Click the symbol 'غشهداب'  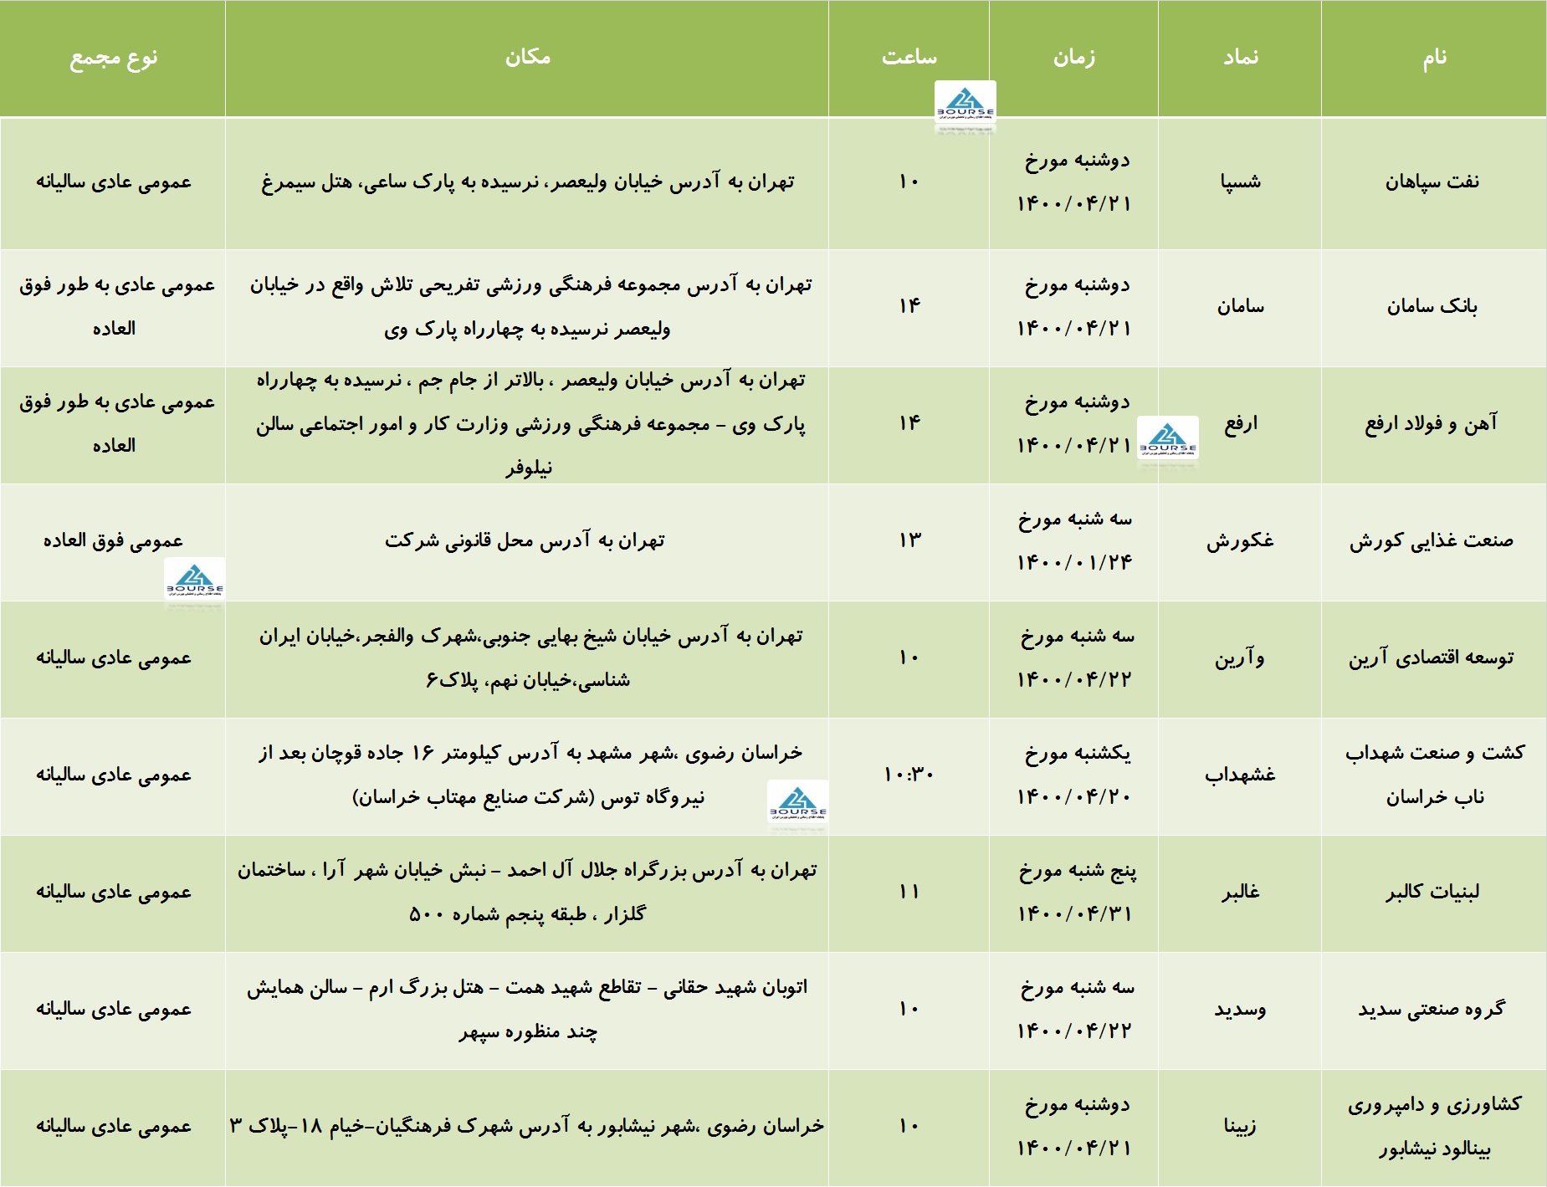(1240, 775)
